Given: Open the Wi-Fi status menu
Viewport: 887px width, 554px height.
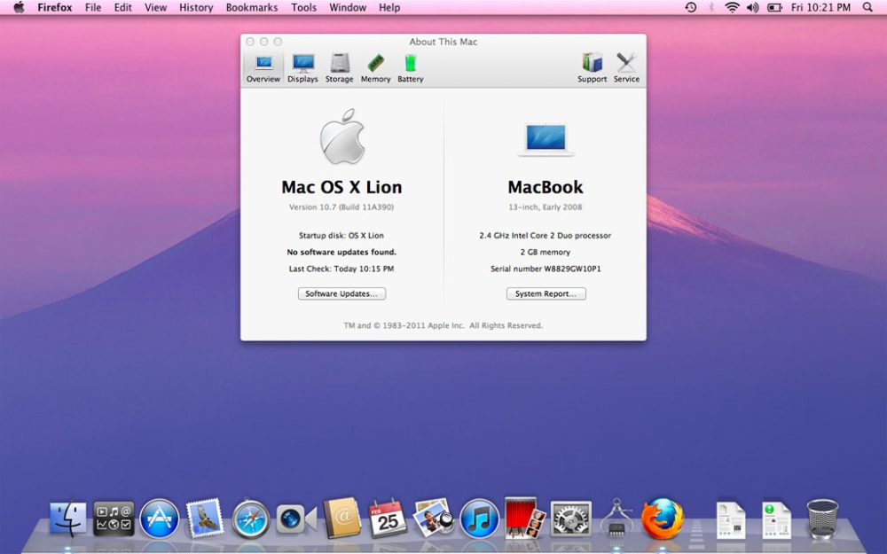Looking at the screenshot, I should 732,7.
